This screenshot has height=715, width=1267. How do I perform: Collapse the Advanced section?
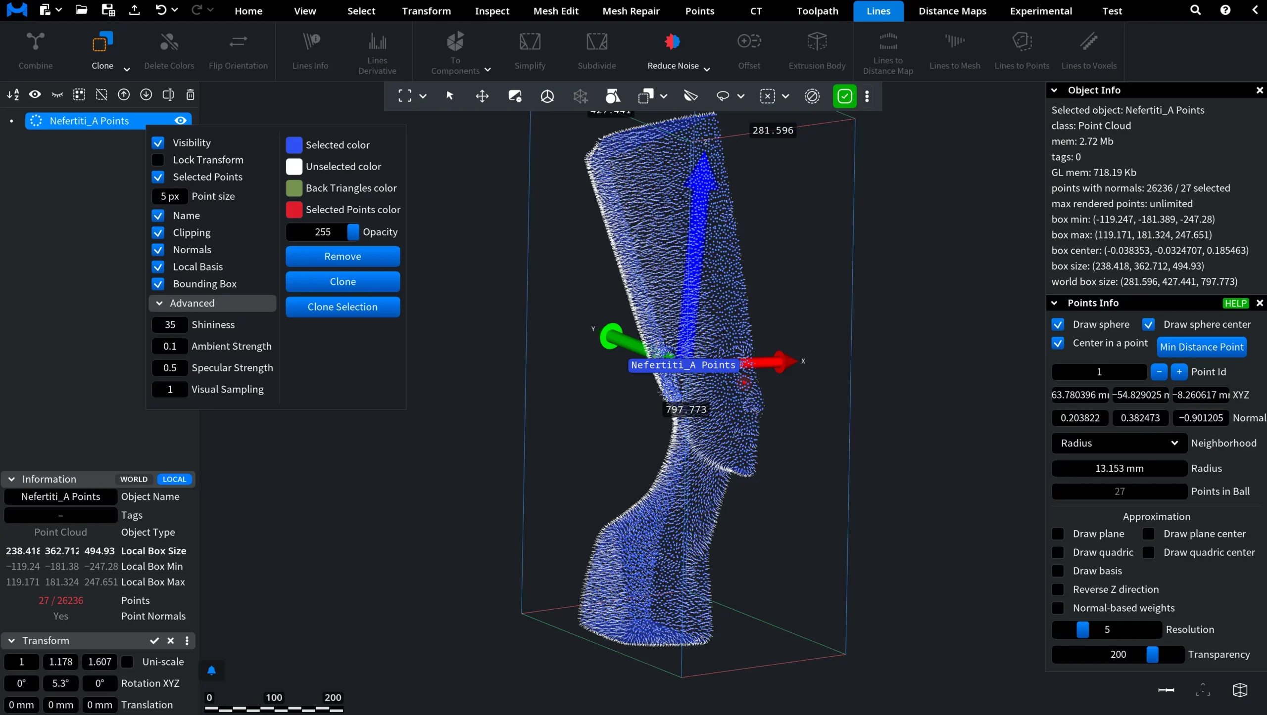pos(212,303)
